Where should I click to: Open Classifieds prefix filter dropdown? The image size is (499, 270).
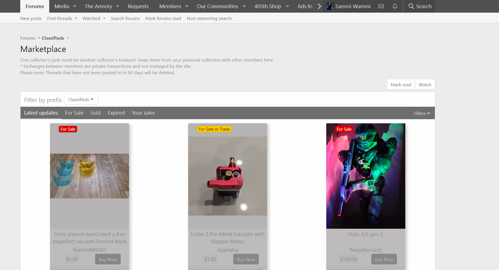coord(81,99)
